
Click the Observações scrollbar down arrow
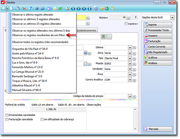click(135, 129)
